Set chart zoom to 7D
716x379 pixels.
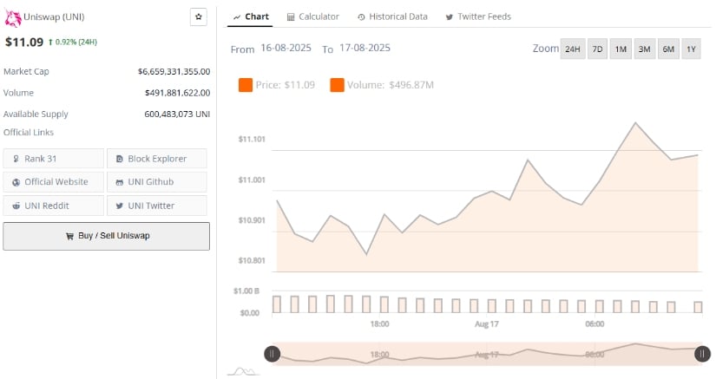coord(597,49)
